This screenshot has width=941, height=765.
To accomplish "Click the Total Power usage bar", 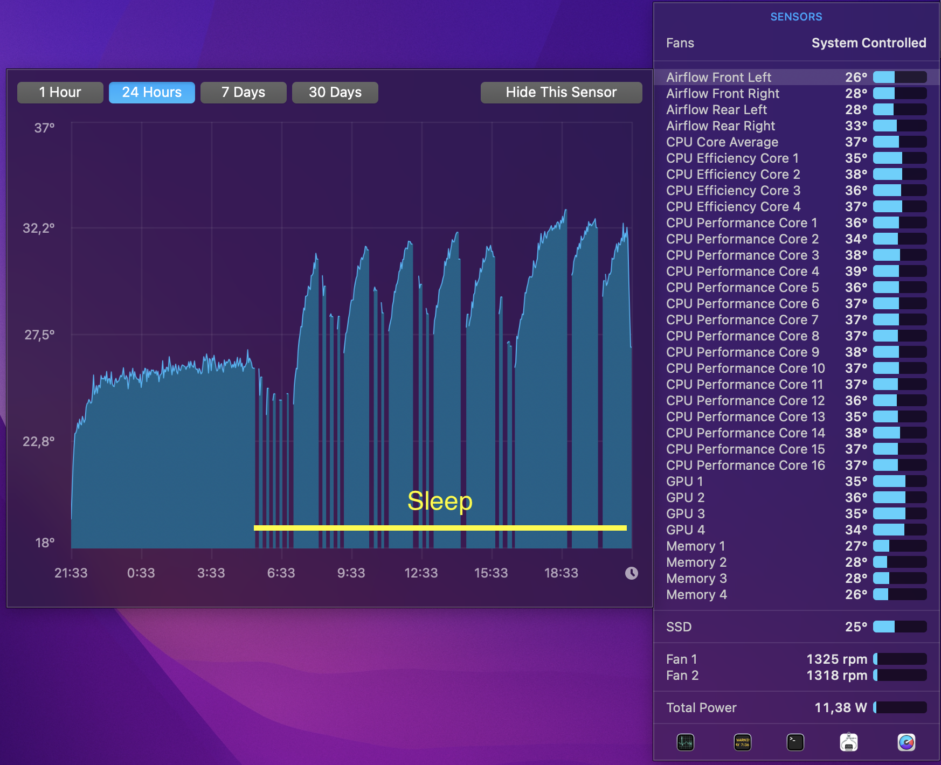I will click(900, 707).
